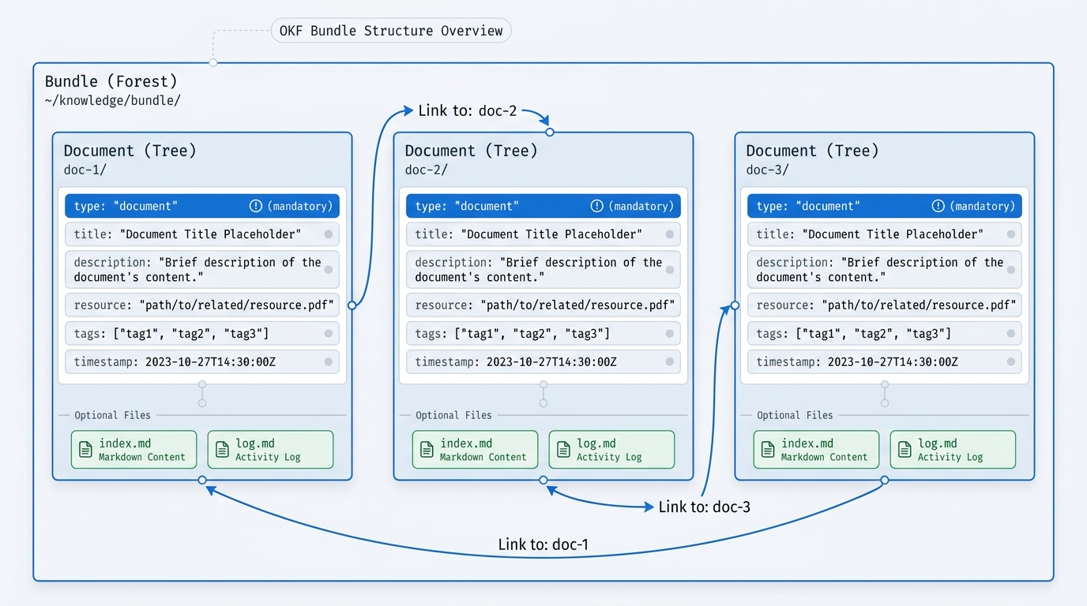
Task: Click the index.md file icon in doc-1
Action: coord(85,450)
